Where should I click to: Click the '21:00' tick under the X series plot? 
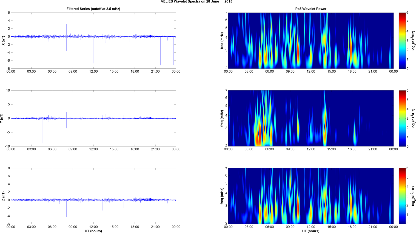pyautogui.click(x=155, y=71)
